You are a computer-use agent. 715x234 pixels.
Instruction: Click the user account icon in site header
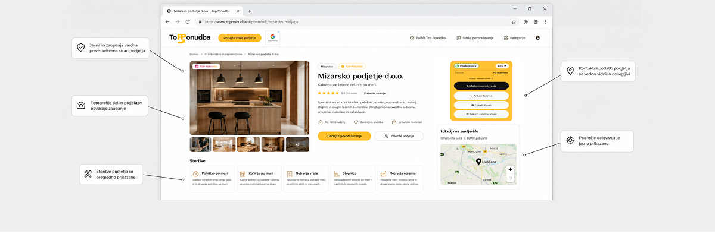point(538,38)
